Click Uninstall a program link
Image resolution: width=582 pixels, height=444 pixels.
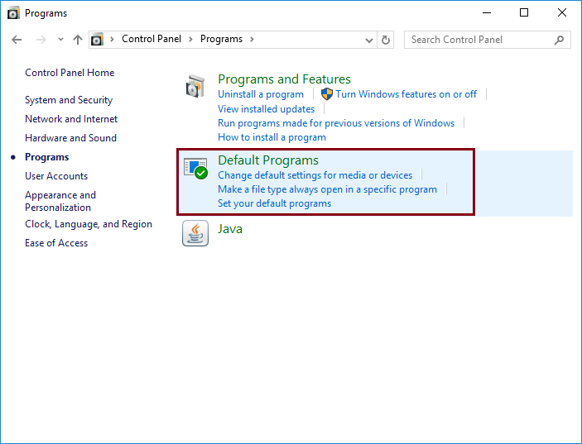[x=261, y=94]
